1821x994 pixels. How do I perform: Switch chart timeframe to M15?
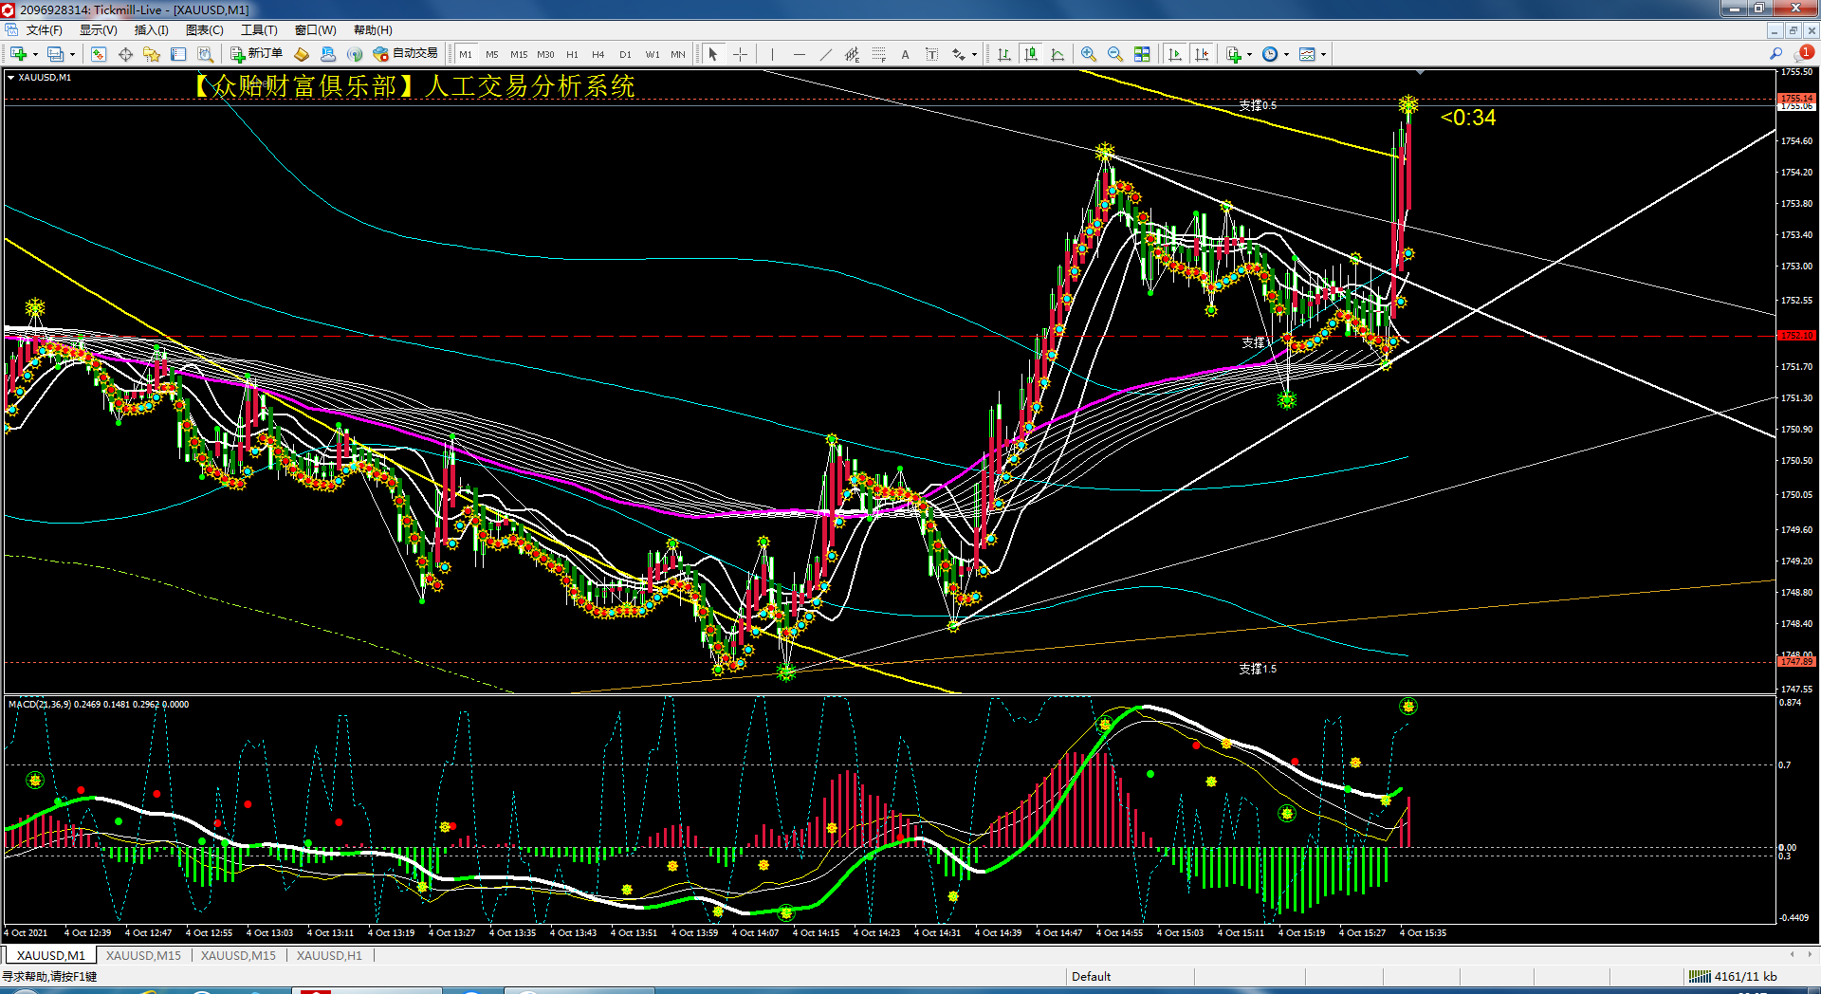click(519, 54)
